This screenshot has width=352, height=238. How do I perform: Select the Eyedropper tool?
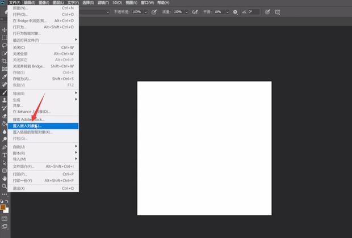pos(5,76)
